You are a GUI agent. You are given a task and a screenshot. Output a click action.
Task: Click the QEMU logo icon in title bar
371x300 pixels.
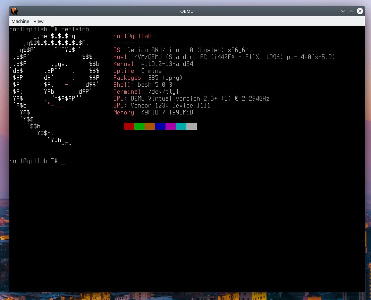click(15, 11)
